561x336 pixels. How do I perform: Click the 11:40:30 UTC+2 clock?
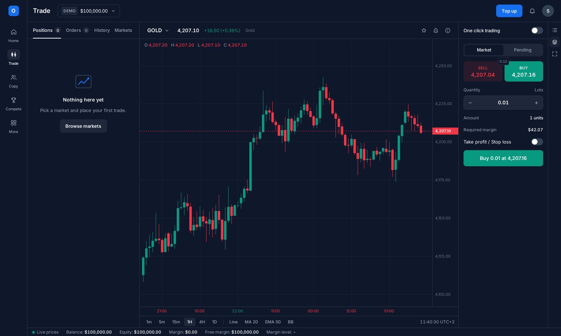click(437, 322)
